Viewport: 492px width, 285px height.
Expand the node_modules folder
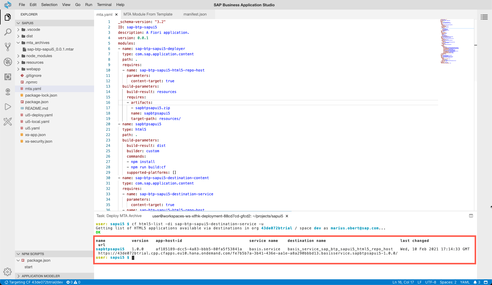coord(19,56)
